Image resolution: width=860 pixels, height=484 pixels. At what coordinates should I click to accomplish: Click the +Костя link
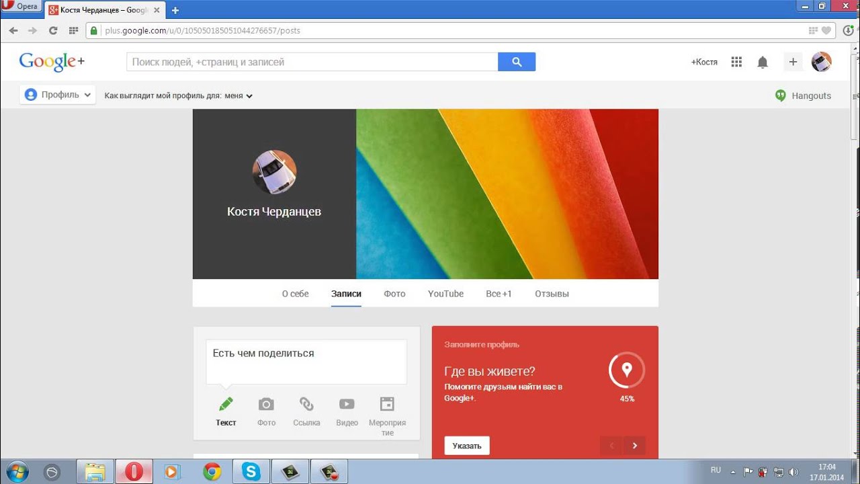704,62
